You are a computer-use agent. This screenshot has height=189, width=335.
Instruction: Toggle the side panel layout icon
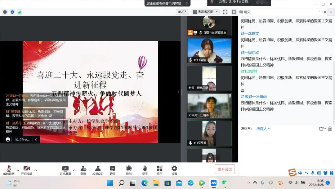[234, 12]
